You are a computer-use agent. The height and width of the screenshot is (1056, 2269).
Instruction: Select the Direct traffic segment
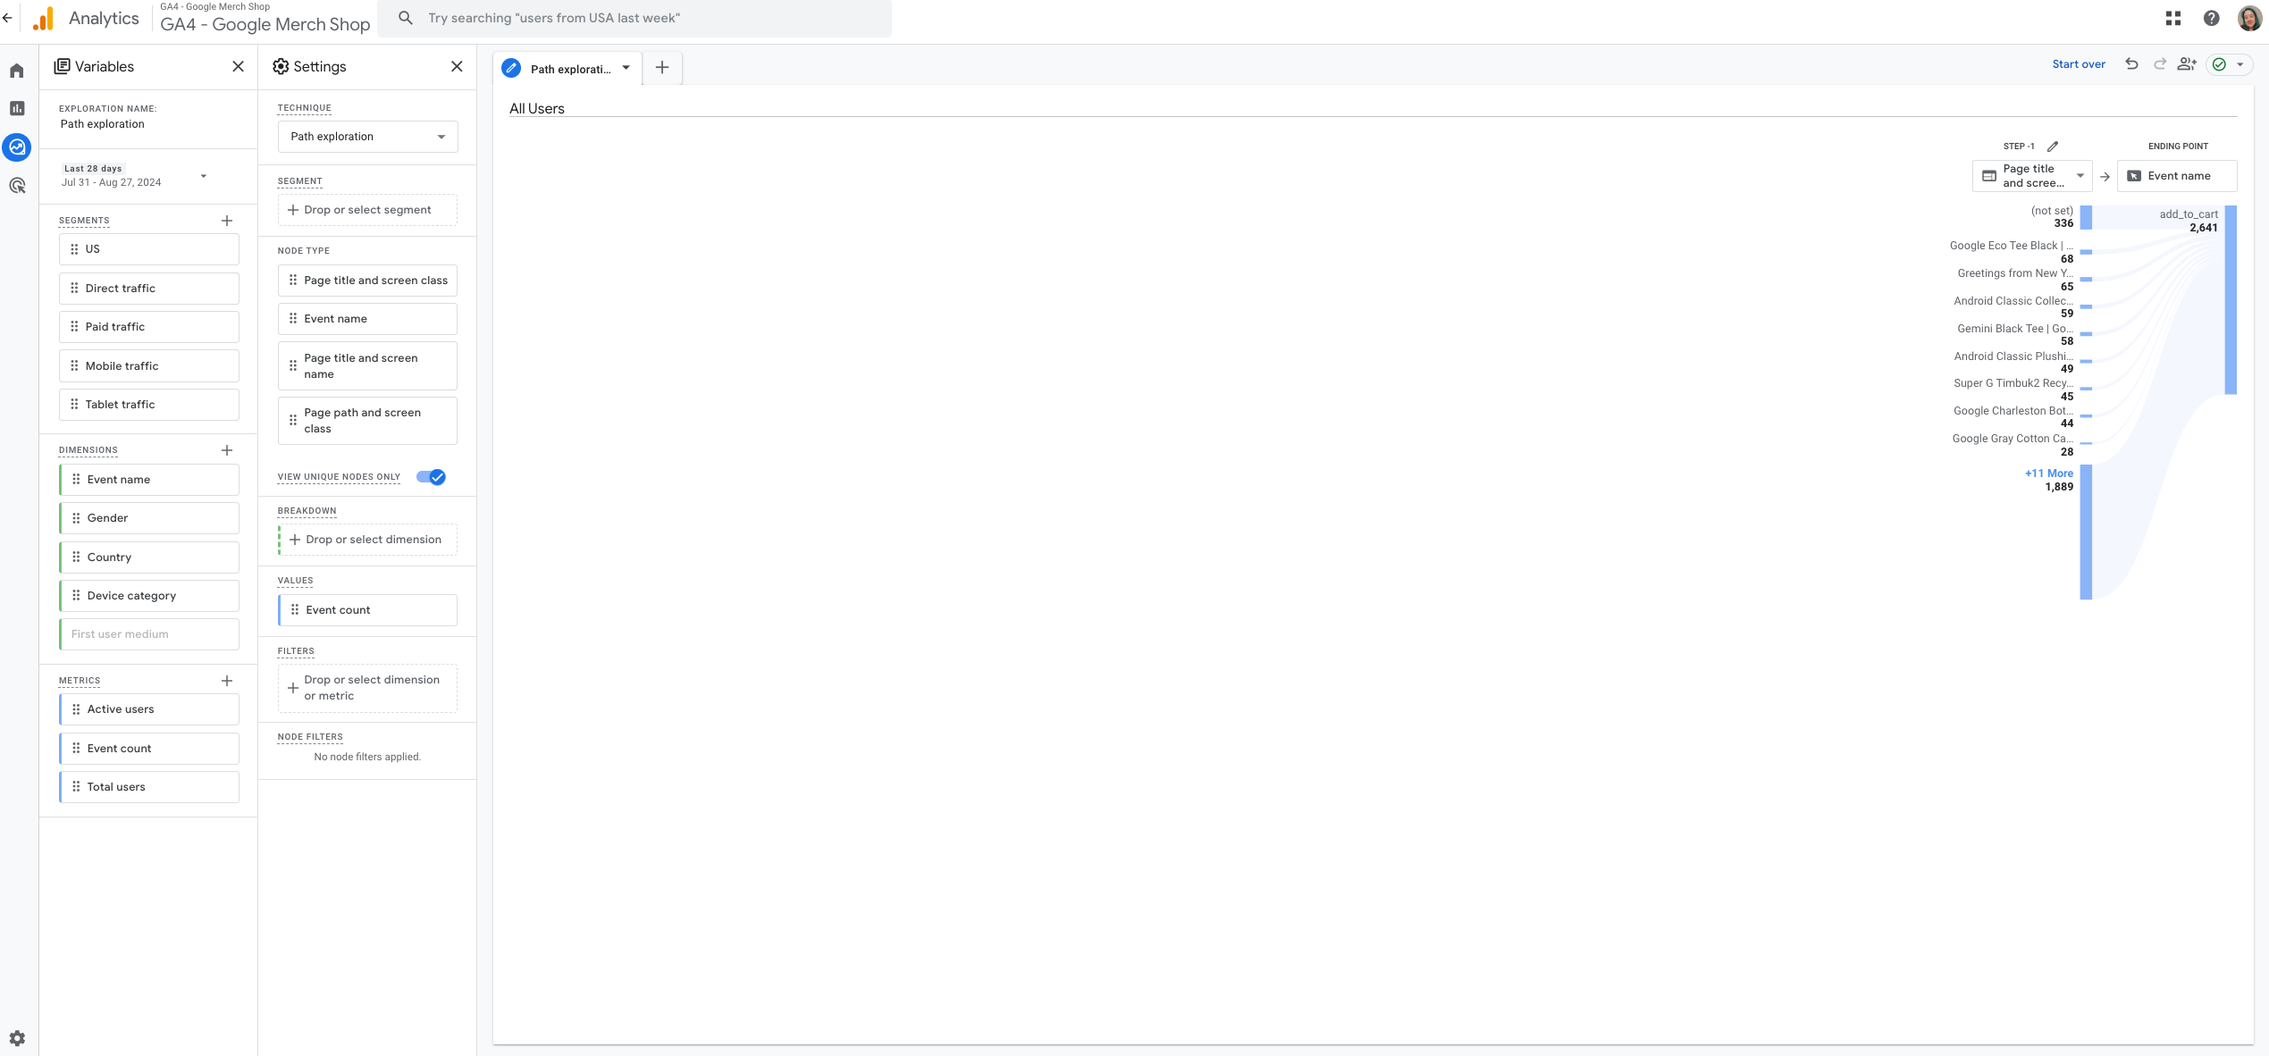coord(149,289)
